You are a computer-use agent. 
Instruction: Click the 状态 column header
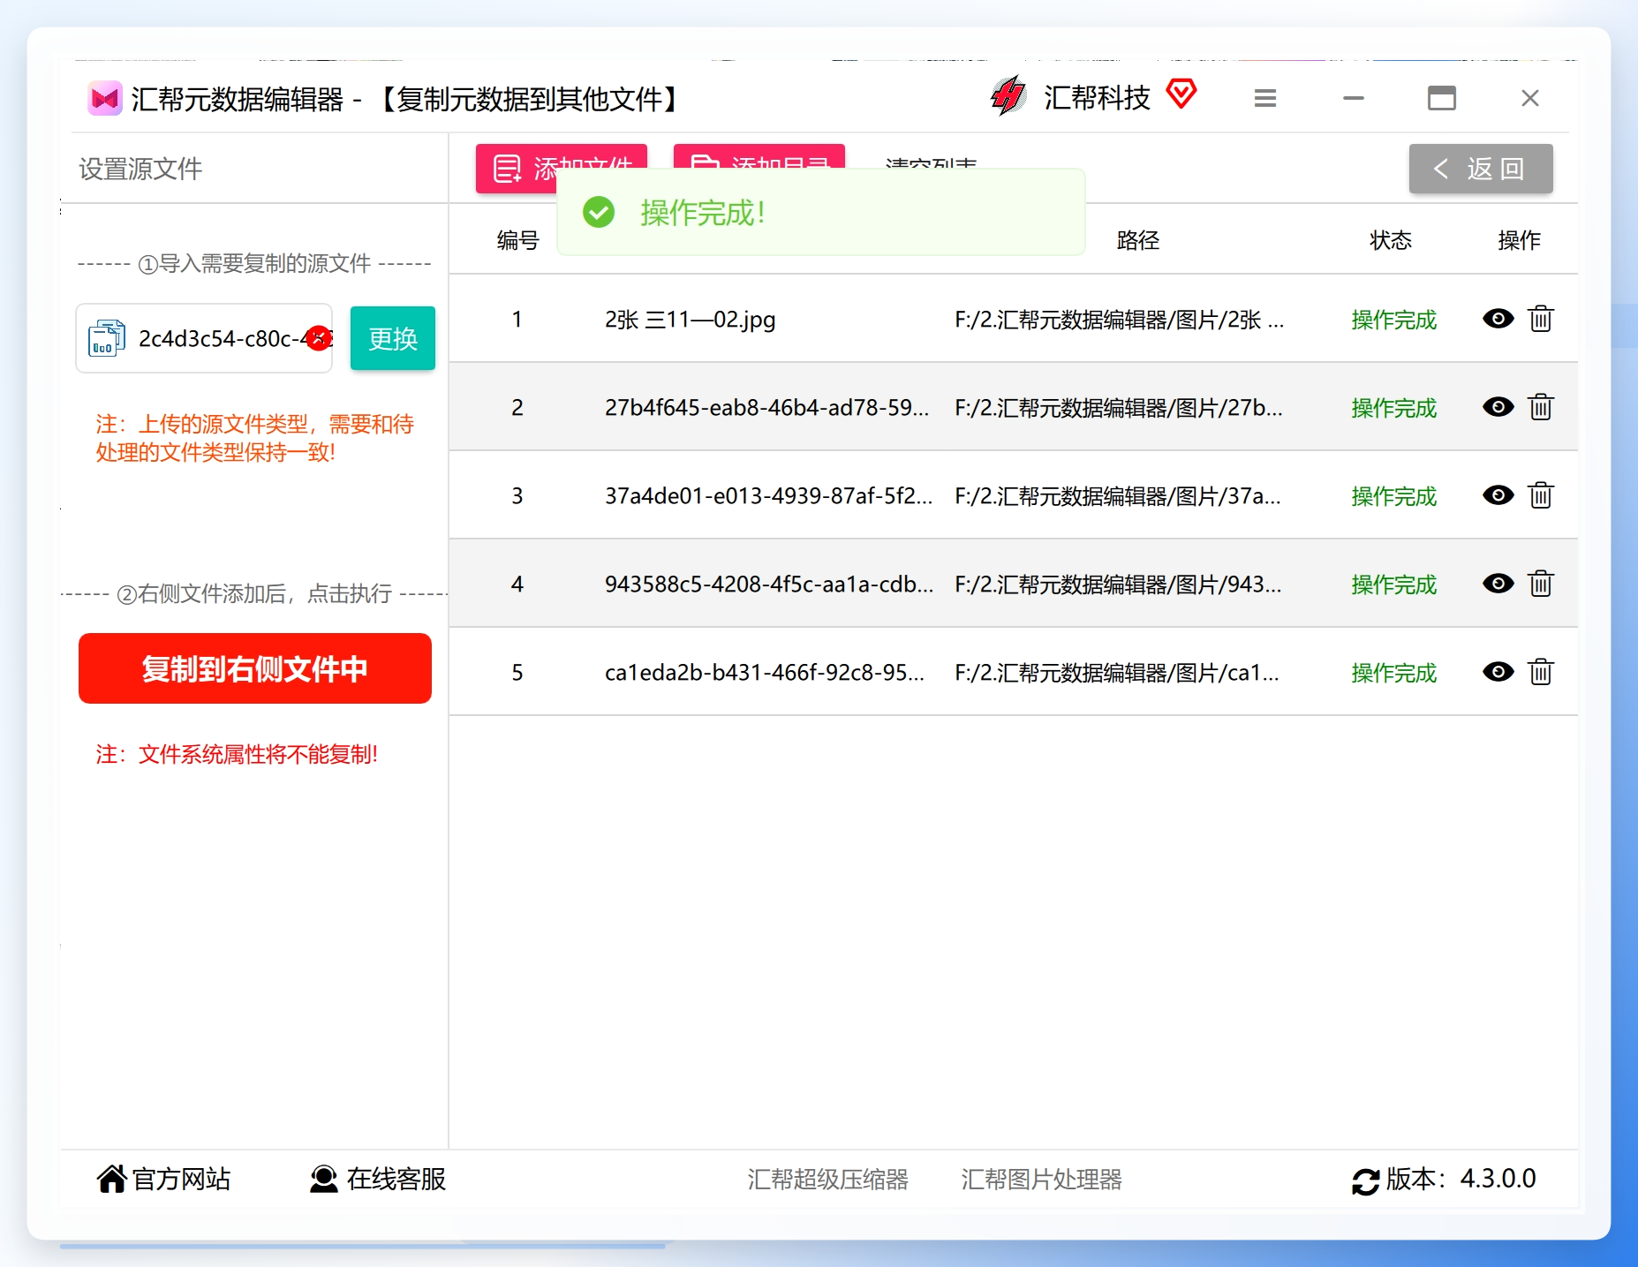(1391, 240)
